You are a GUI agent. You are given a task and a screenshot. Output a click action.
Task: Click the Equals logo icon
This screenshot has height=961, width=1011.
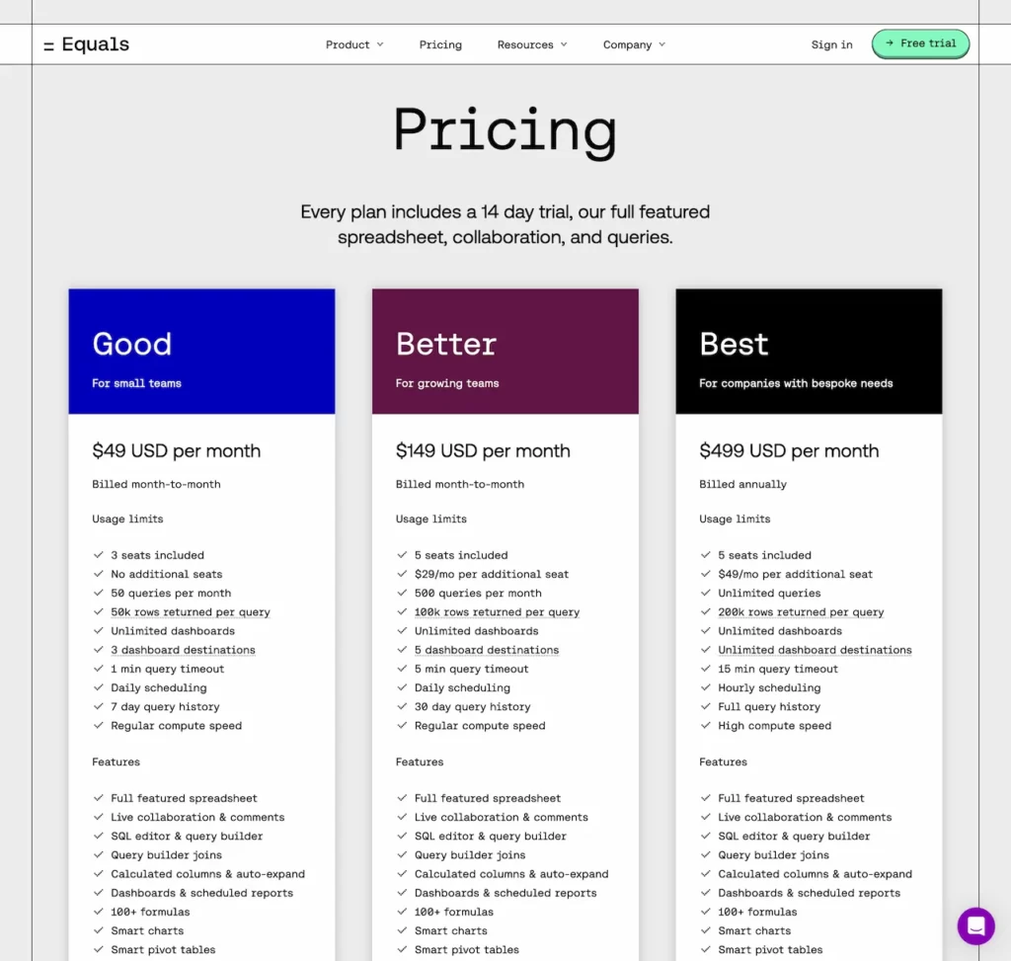point(48,43)
